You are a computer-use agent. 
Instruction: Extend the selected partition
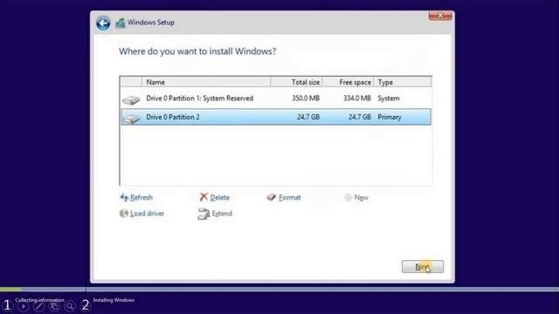click(x=222, y=213)
